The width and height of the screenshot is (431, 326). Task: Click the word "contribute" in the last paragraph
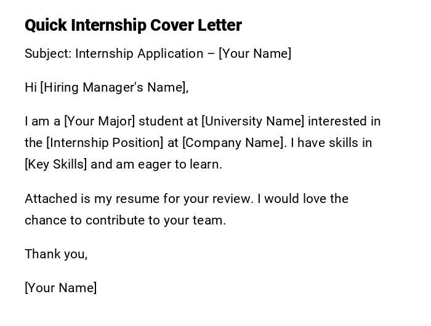(115, 220)
